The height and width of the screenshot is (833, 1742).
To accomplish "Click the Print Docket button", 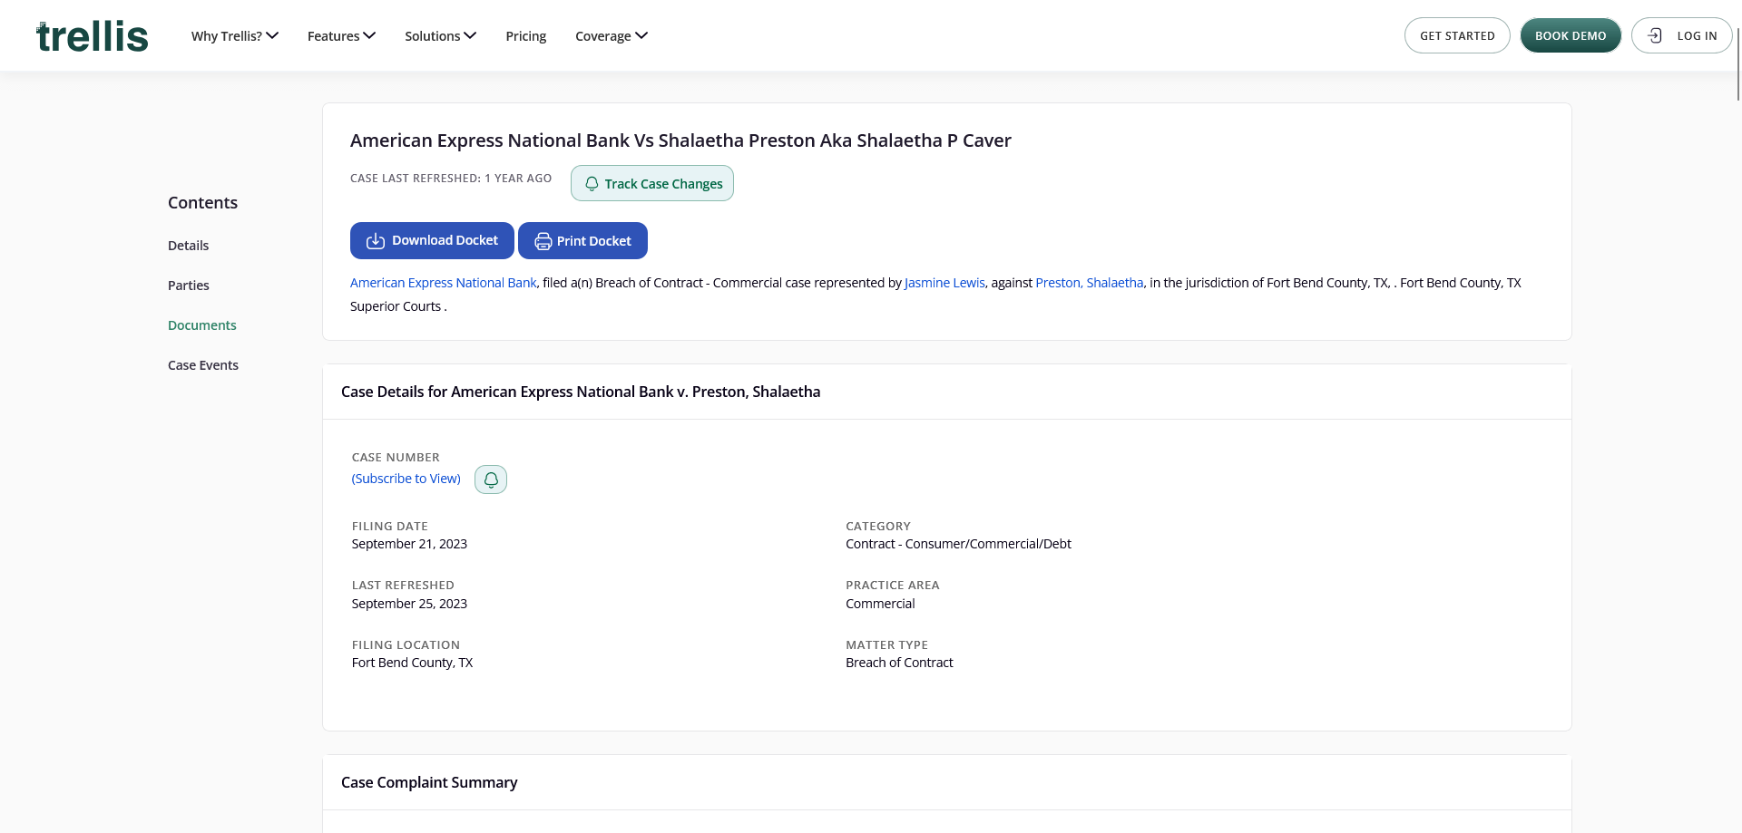I will (582, 240).
